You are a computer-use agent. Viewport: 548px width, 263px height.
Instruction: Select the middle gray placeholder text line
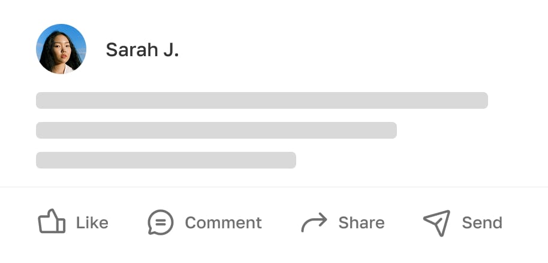point(216,130)
